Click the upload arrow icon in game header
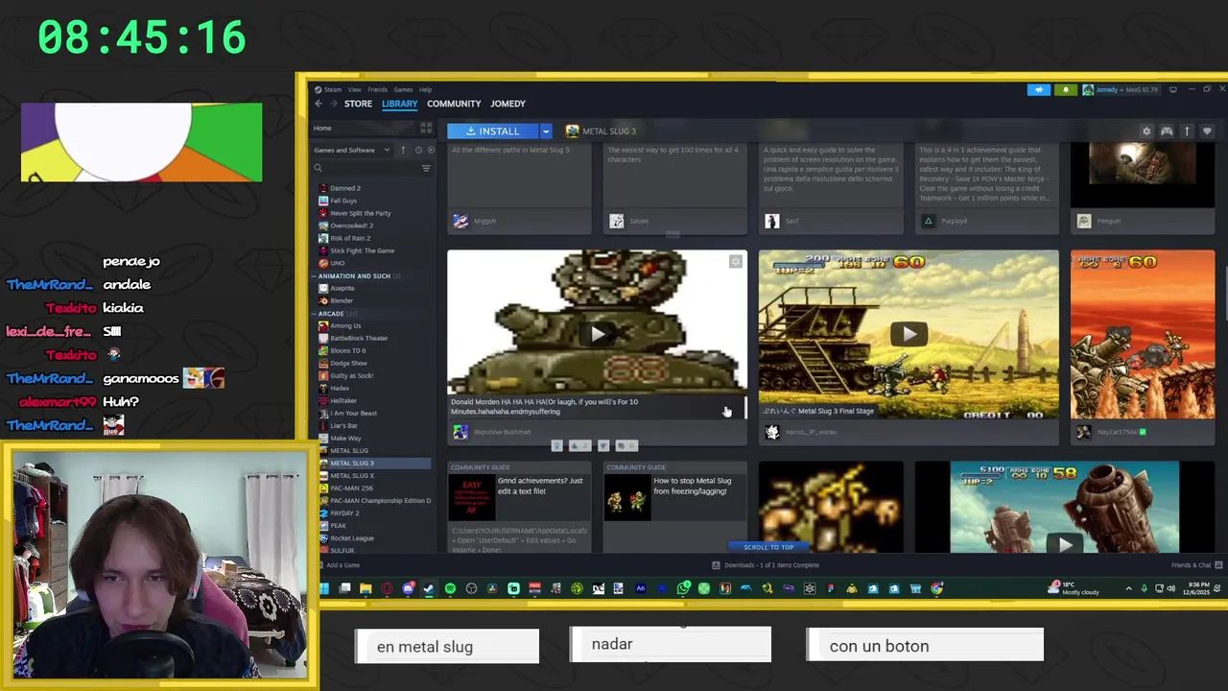Screen dimensions: 1228x691 [1187, 131]
